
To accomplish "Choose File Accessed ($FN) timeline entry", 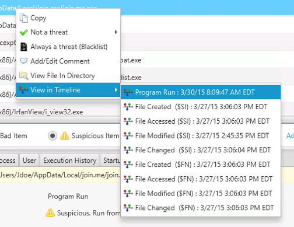I will (201, 179).
